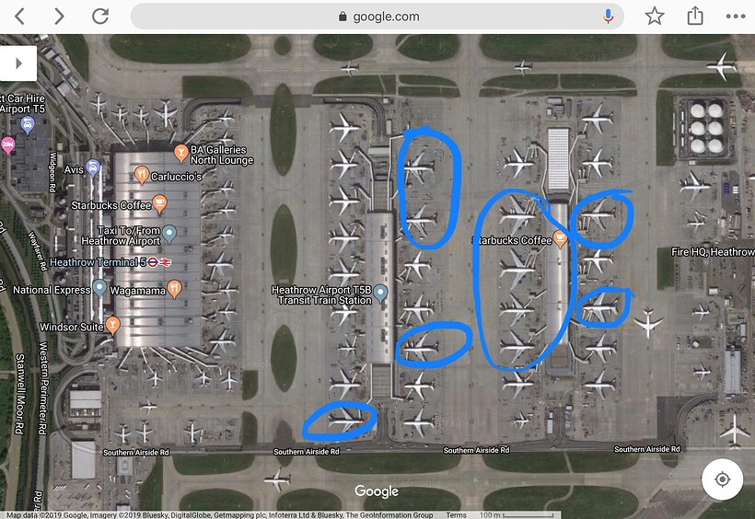Image resolution: width=755 pixels, height=519 pixels.
Task: Tap the google.com address bar
Action: click(x=377, y=17)
